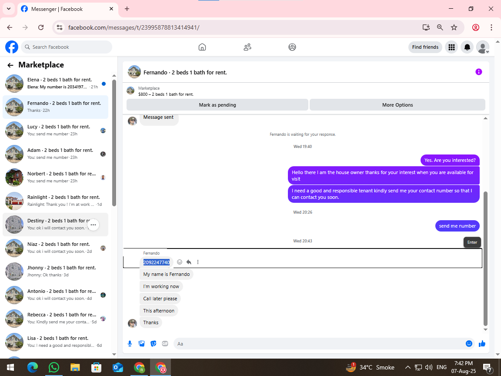Open Rebecca's conversation

tap(56, 318)
